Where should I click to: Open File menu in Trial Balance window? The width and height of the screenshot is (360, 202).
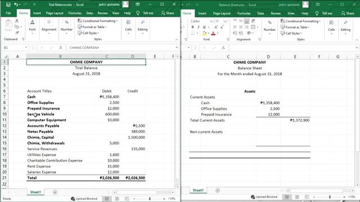pyautogui.click(x=8, y=13)
